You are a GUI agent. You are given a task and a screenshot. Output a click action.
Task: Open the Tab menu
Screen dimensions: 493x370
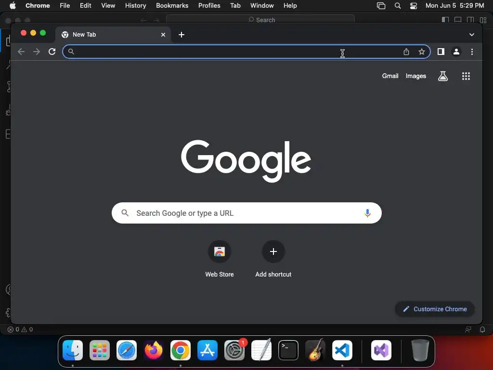point(235,5)
